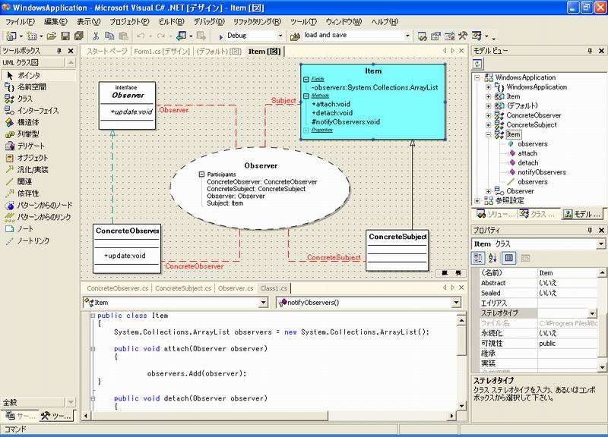Open the ファイル(F) menu
Image resolution: width=608 pixels, height=437 pixels.
coord(20,22)
